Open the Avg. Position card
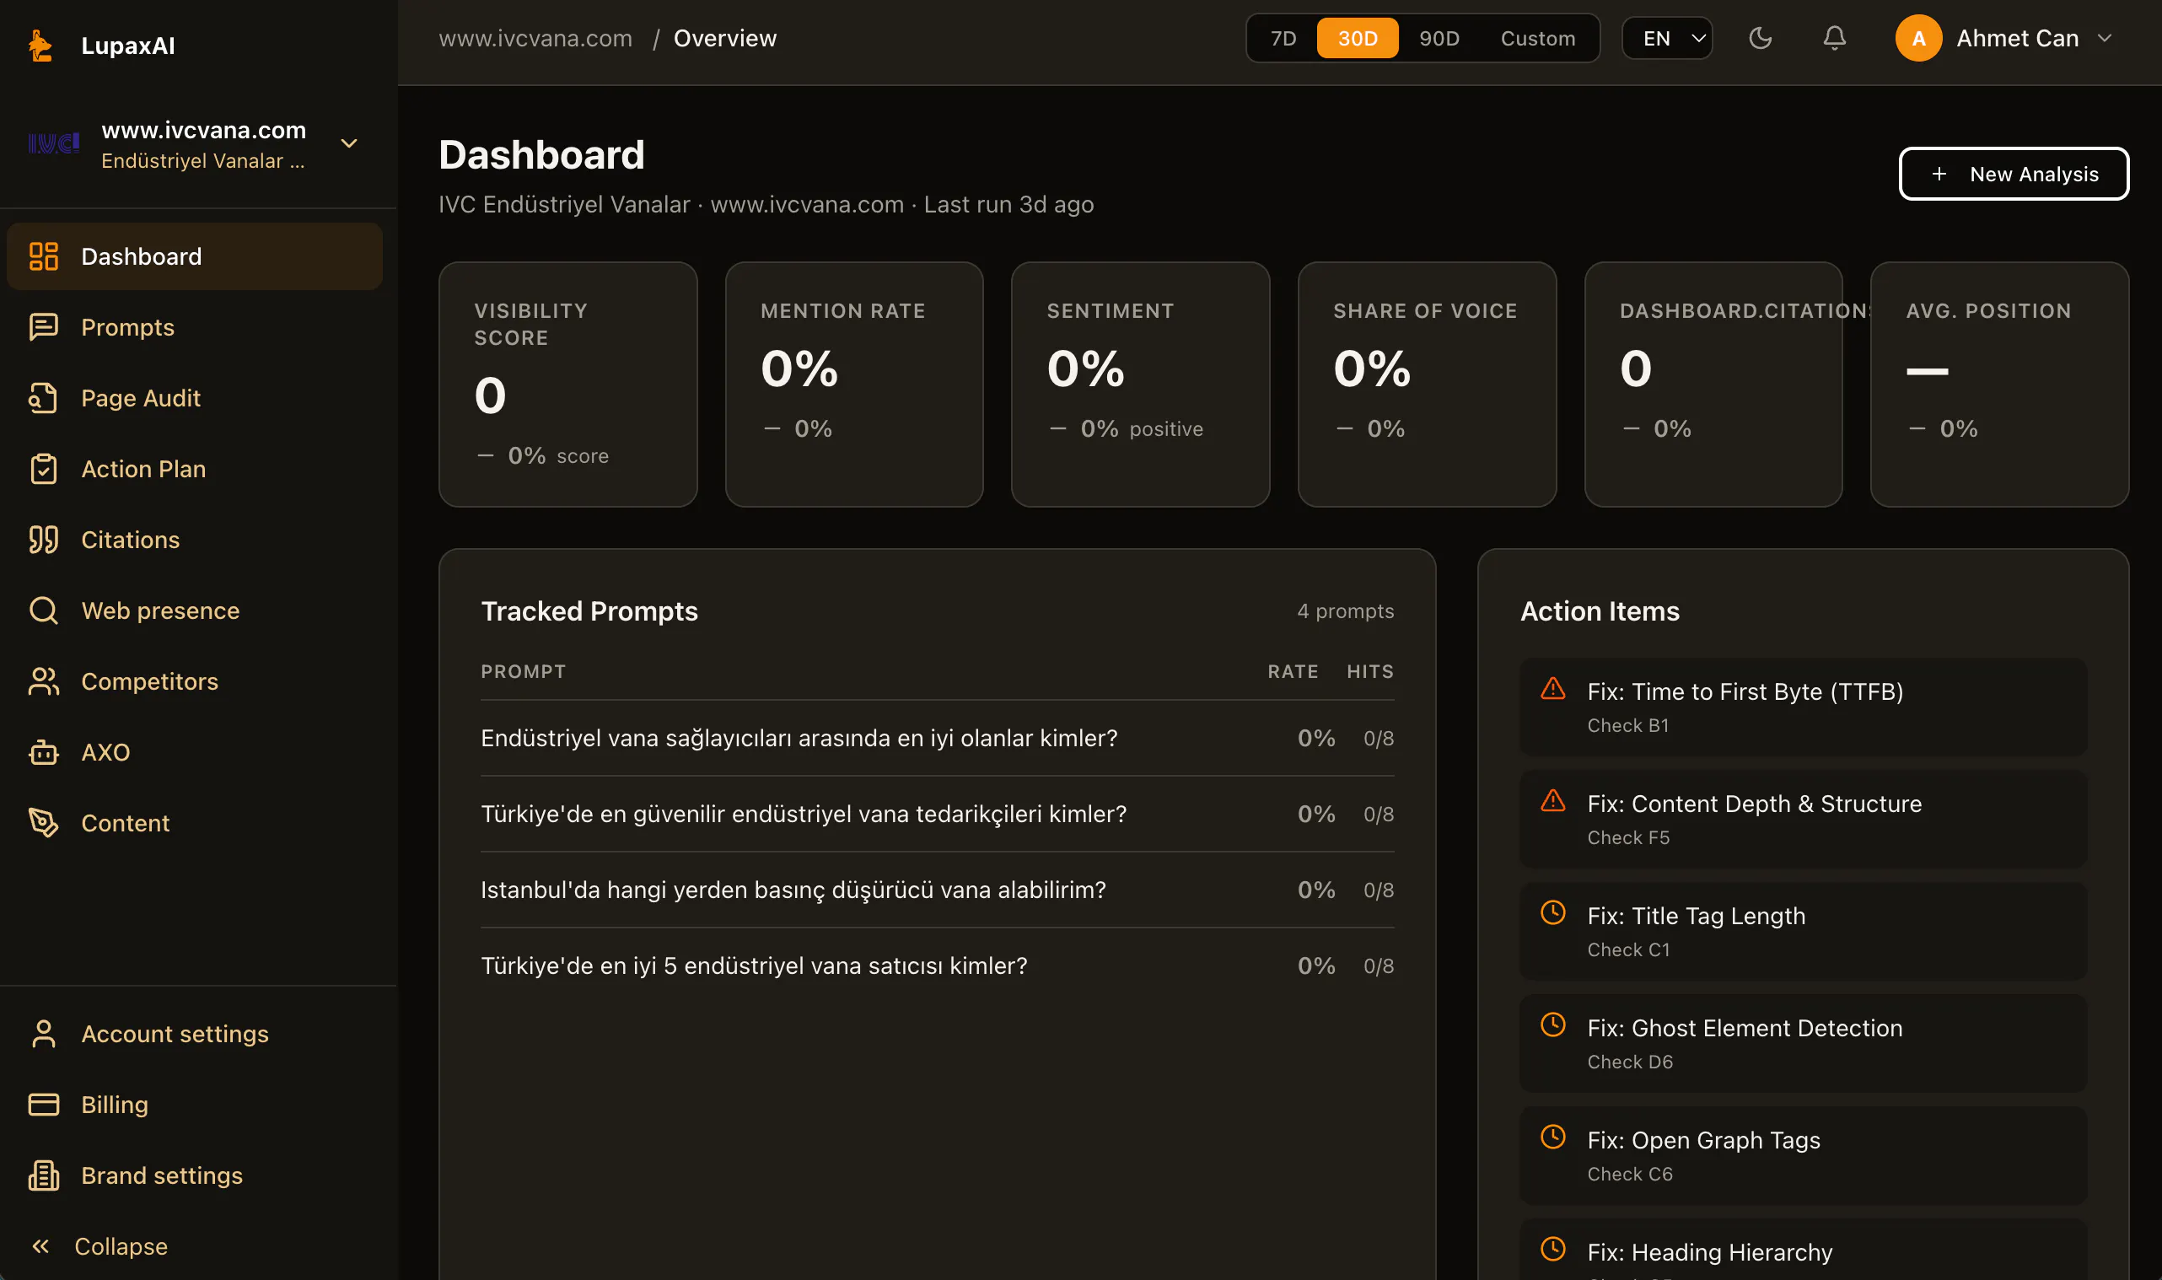The width and height of the screenshot is (2162, 1280). point(1999,384)
